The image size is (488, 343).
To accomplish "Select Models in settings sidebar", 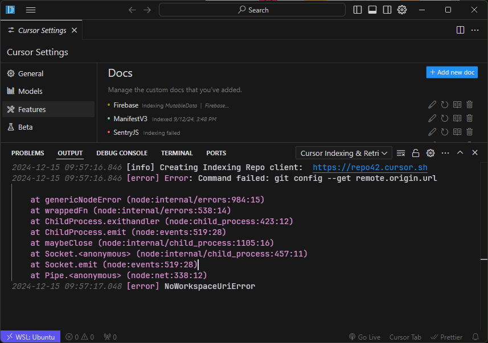I will click(30, 91).
